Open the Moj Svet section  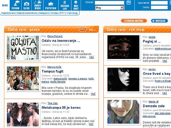click(x=76, y=5)
